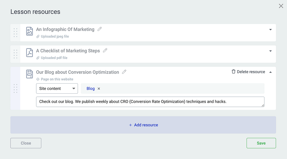Collapse the Our Blog resource panel
This screenshot has width=287, height=159.
pos(270,72)
